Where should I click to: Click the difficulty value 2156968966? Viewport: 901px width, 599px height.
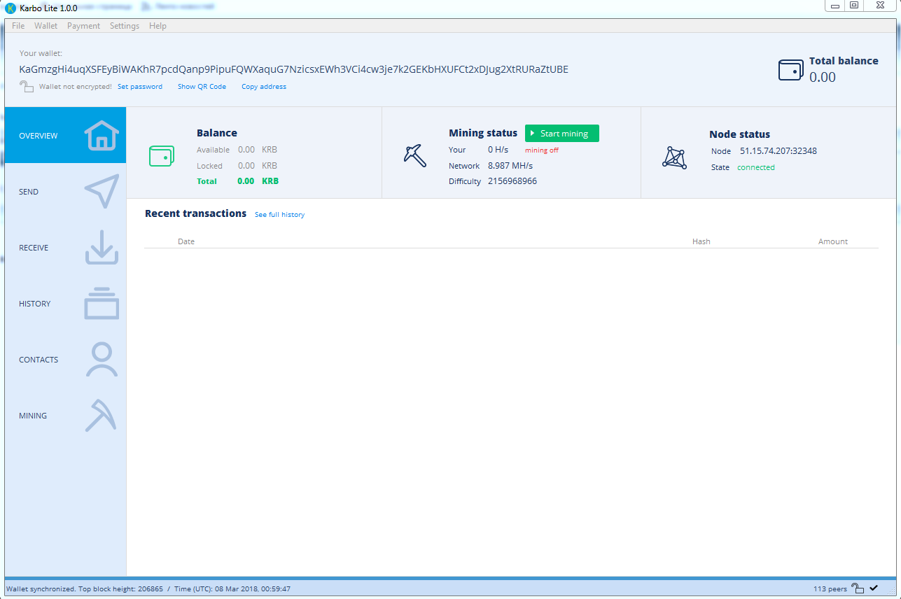512,181
